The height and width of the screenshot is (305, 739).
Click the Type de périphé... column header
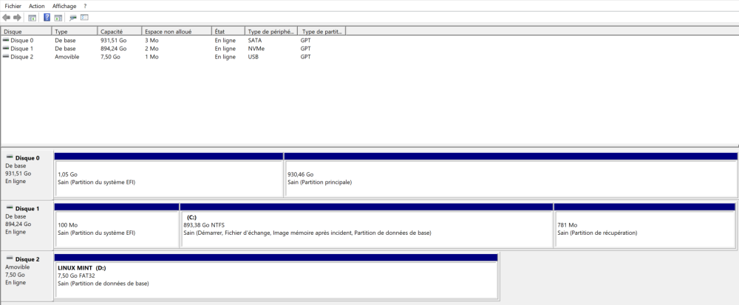pos(271,32)
